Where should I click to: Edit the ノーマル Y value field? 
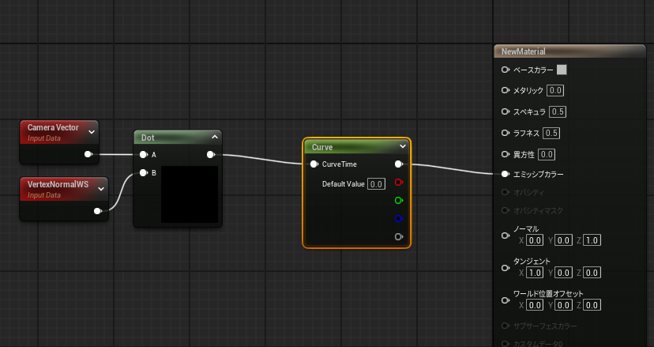tap(563, 240)
